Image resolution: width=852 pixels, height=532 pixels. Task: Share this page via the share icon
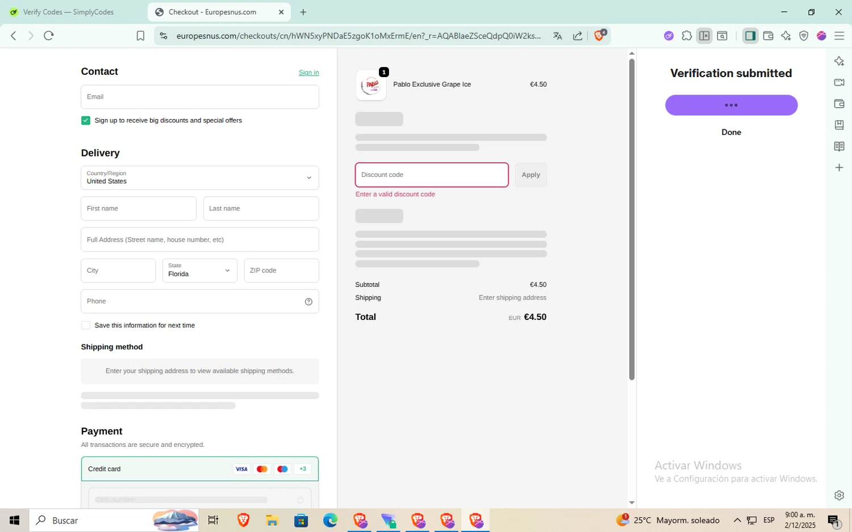578,36
